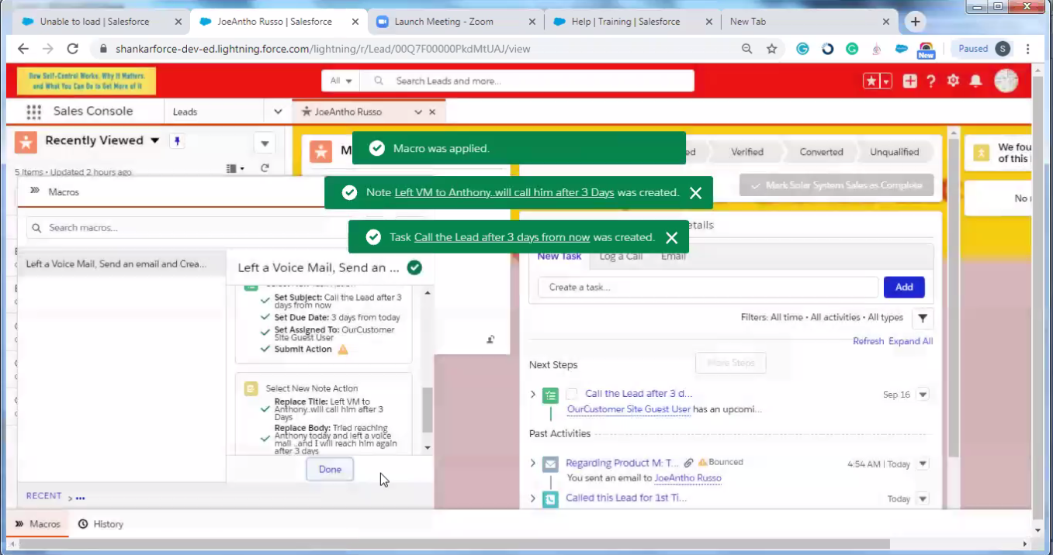
Task: Click the Add task button
Action: tap(904, 287)
